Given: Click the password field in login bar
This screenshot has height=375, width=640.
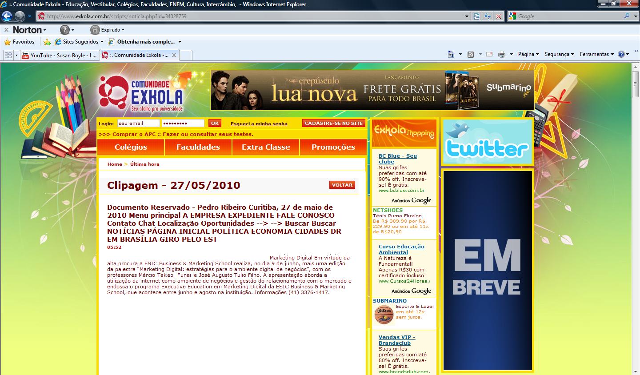Looking at the screenshot, I should pyautogui.click(x=183, y=123).
